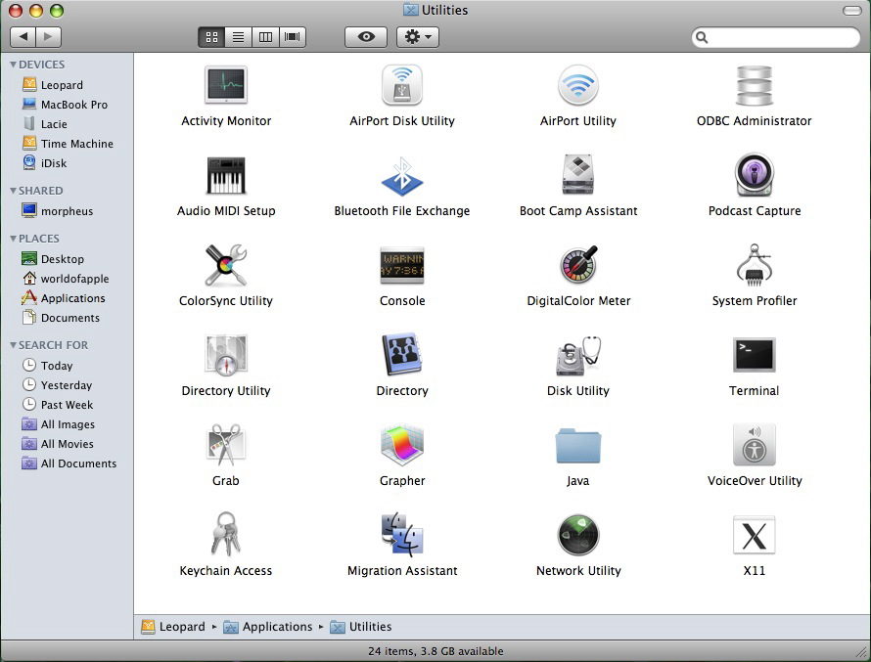The width and height of the screenshot is (871, 662).
Task: Click Utilities in the path bar
Action: [361, 627]
